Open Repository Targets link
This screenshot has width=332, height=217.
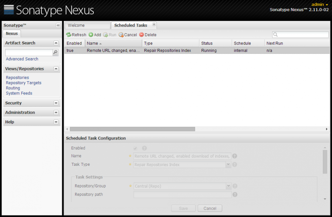point(23,83)
